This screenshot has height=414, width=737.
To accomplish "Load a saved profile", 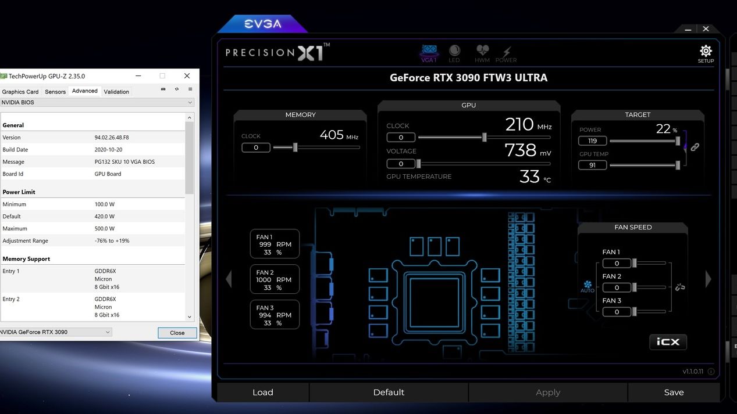I will click(263, 393).
